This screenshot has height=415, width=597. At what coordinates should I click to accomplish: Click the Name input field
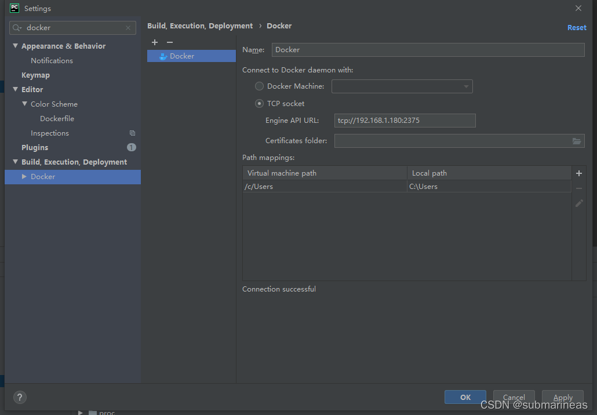tap(428, 50)
